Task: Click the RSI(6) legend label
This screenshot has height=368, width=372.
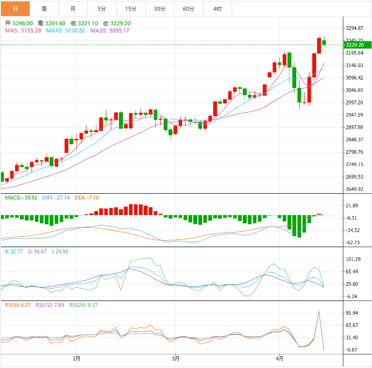Action: (17, 305)
